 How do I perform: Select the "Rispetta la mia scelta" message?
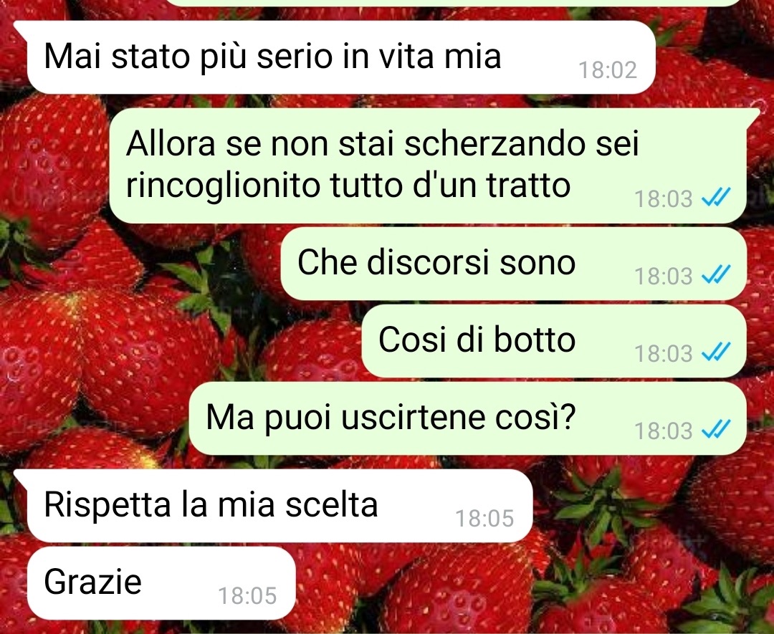point(280,506)
